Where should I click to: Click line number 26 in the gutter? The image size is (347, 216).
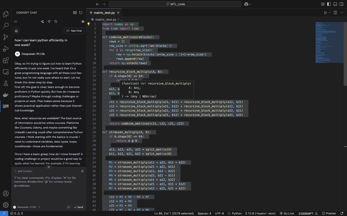tap(94, 132)
